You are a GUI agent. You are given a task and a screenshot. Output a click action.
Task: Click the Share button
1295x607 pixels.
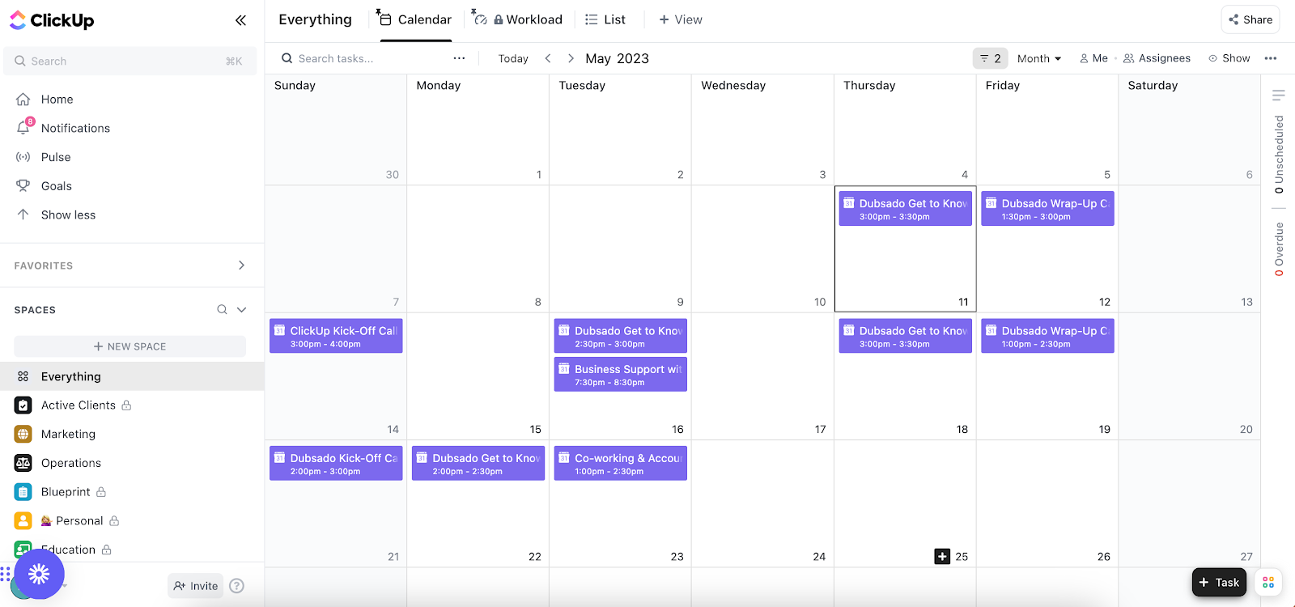tap(1250, 19)
